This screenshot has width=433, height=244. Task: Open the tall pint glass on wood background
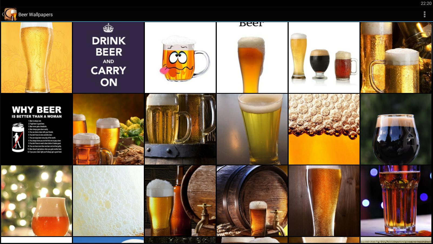[324, 201]
